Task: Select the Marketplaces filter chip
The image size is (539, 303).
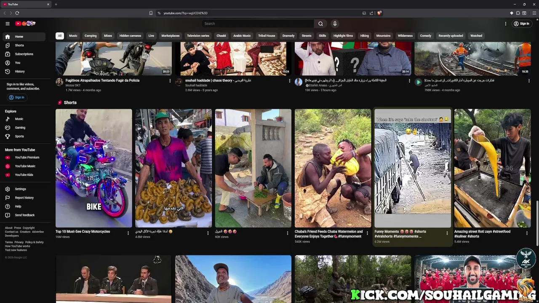Action: [171, 36]
